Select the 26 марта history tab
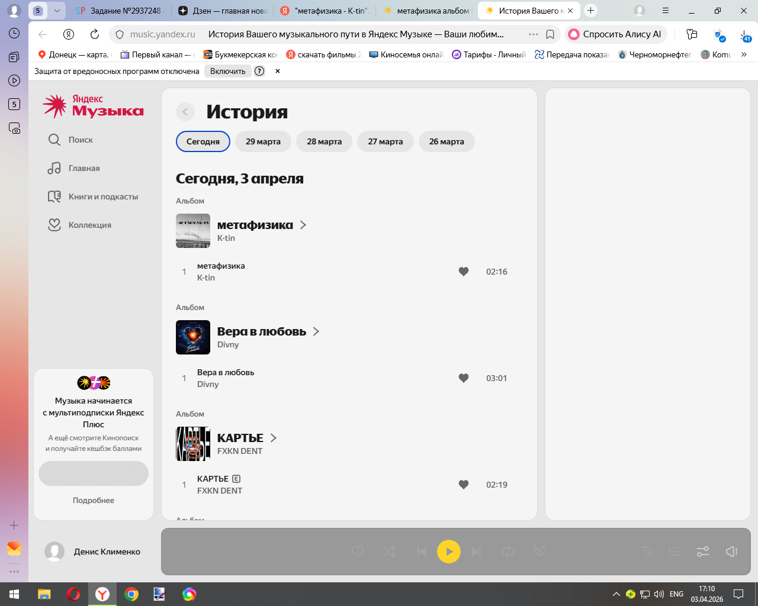This screenshot has height=606, width=758. tap(447, 141)
